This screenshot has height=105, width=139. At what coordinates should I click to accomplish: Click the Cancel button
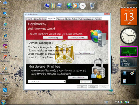(x=93, y=87)
